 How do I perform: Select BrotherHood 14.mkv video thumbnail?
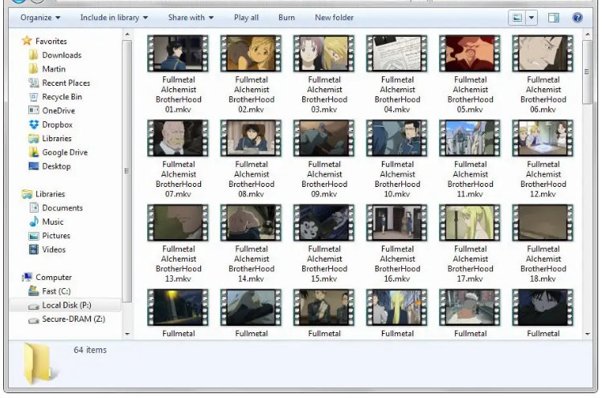tap(251, 222)
